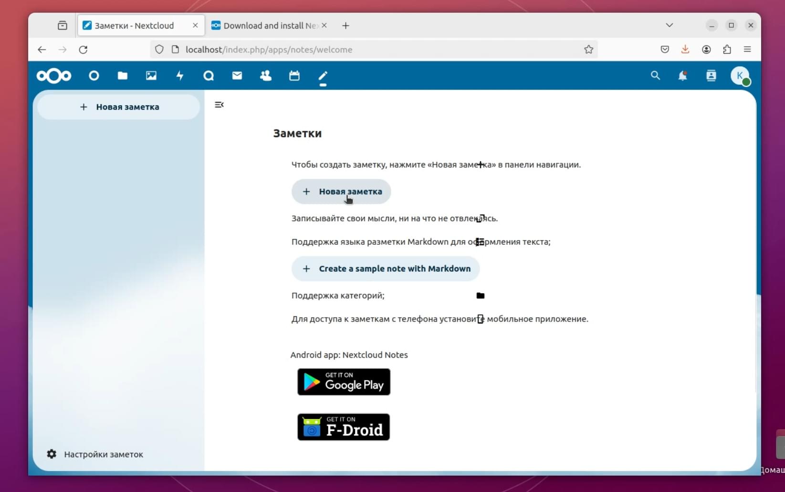Reload the current page

[83, 50]
